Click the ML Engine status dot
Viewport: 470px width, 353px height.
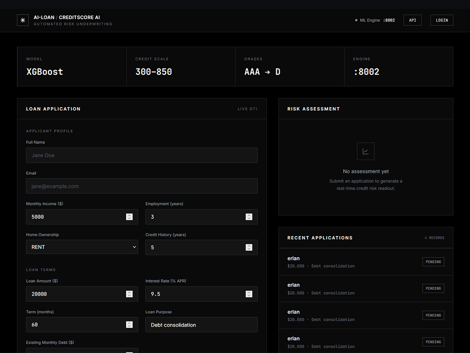[356, 20]
